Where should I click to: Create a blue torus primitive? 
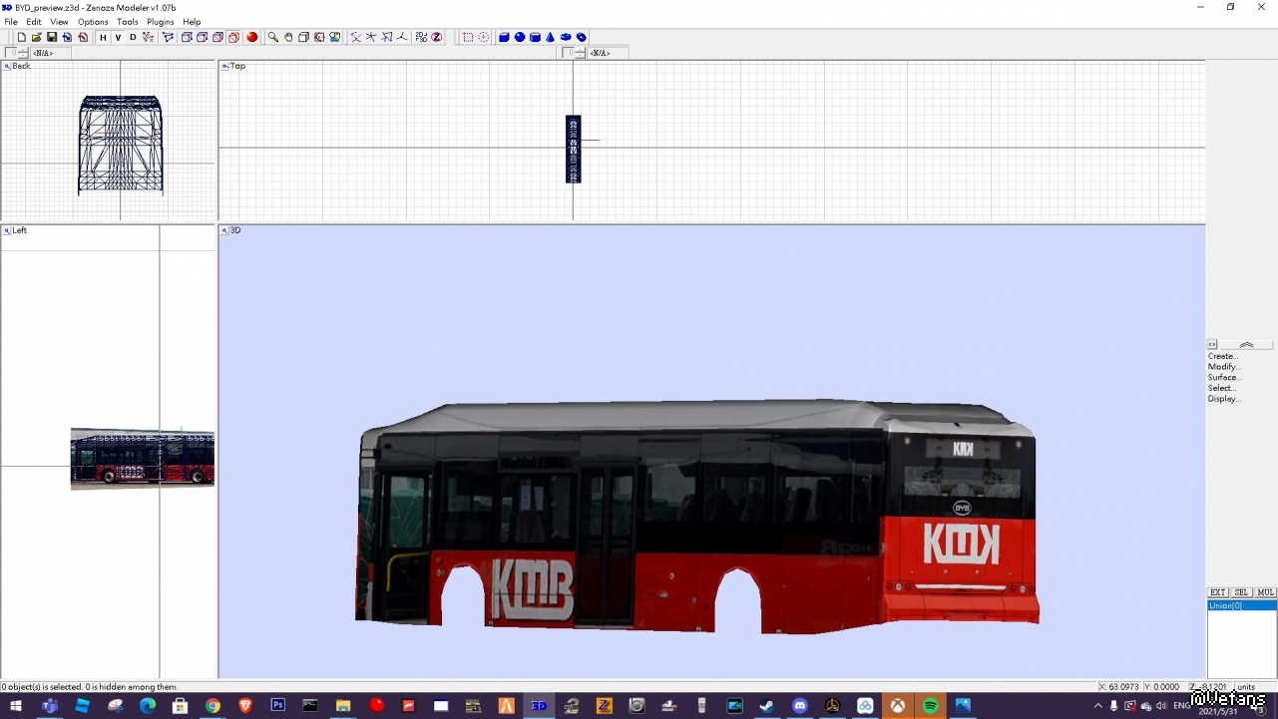click(x=566, y=37)
